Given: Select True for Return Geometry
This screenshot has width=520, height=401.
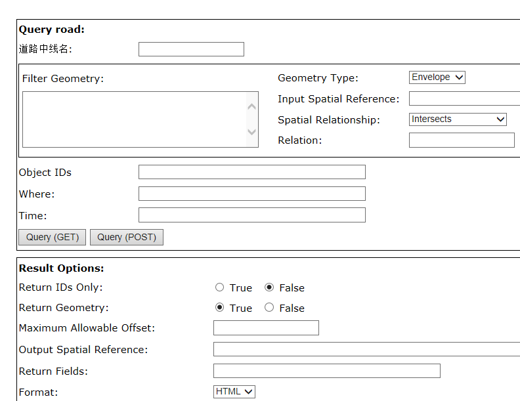Looking at the screenshot, I should pyautogui.click(x=220, y=308).
